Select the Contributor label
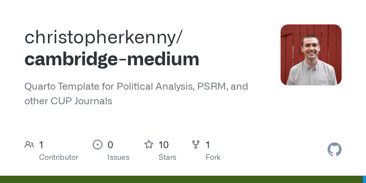 point(59,157)
